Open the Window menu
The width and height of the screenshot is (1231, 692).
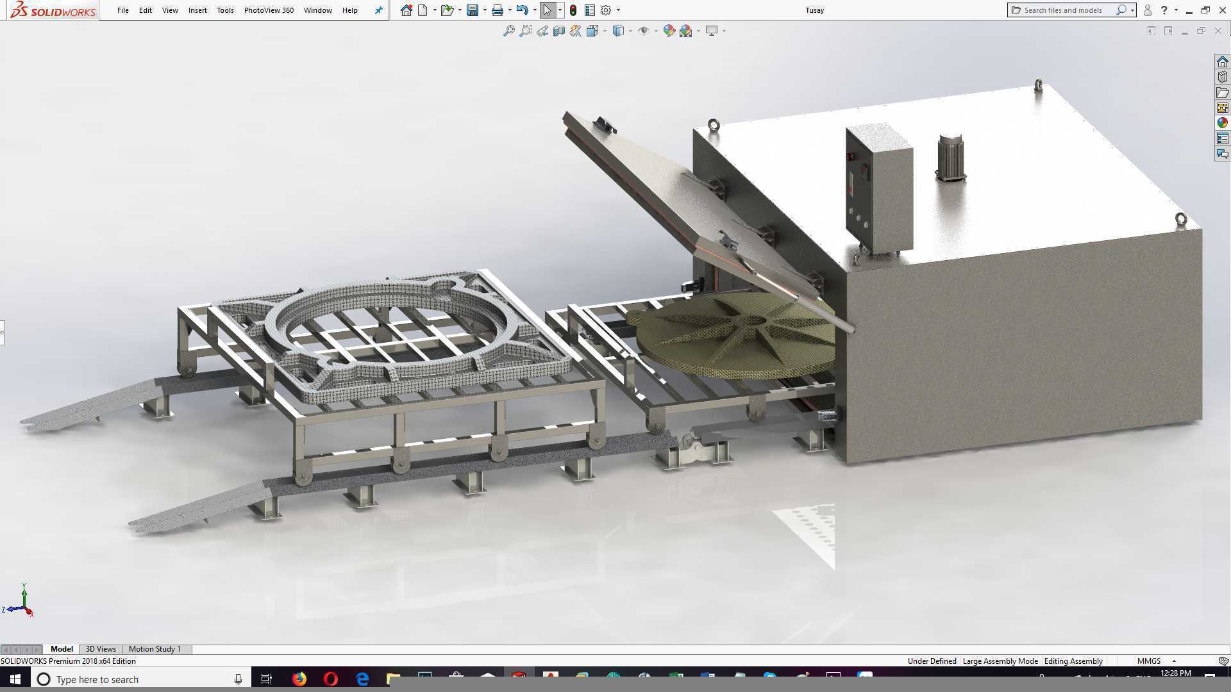317,10
